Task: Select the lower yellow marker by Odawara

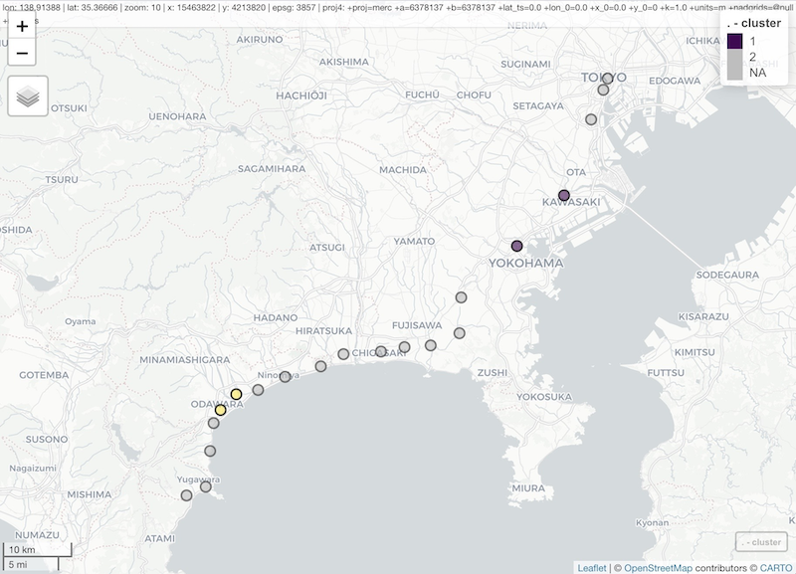Action: tap(220, 410)
